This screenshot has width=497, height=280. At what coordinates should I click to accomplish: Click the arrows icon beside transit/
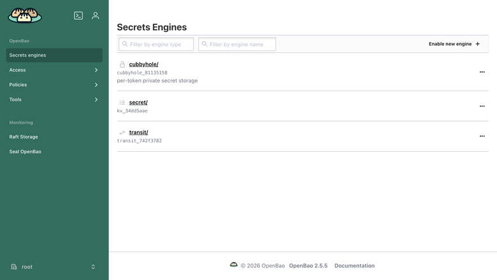coord(122,133)
